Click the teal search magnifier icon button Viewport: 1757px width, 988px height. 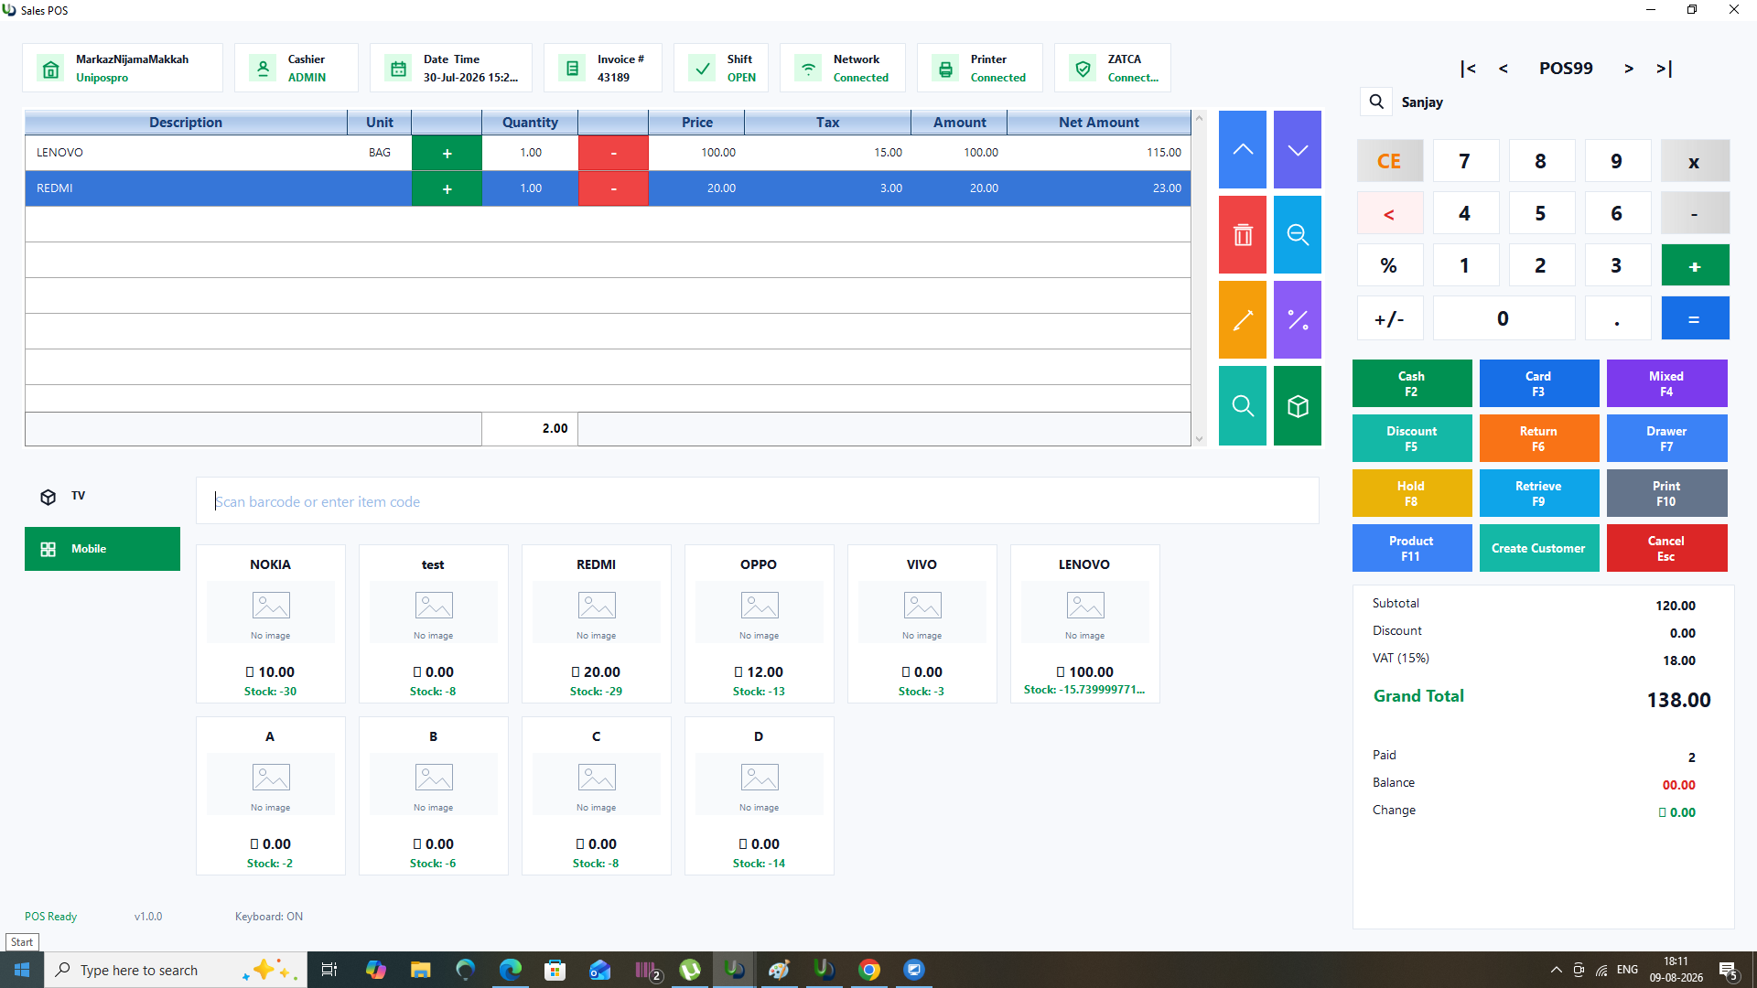tap(1242, 406)
